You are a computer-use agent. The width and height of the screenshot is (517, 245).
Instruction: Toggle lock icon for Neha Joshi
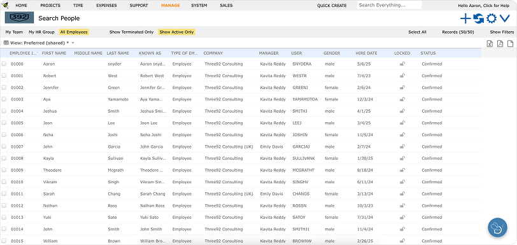[x=402, y=135]
